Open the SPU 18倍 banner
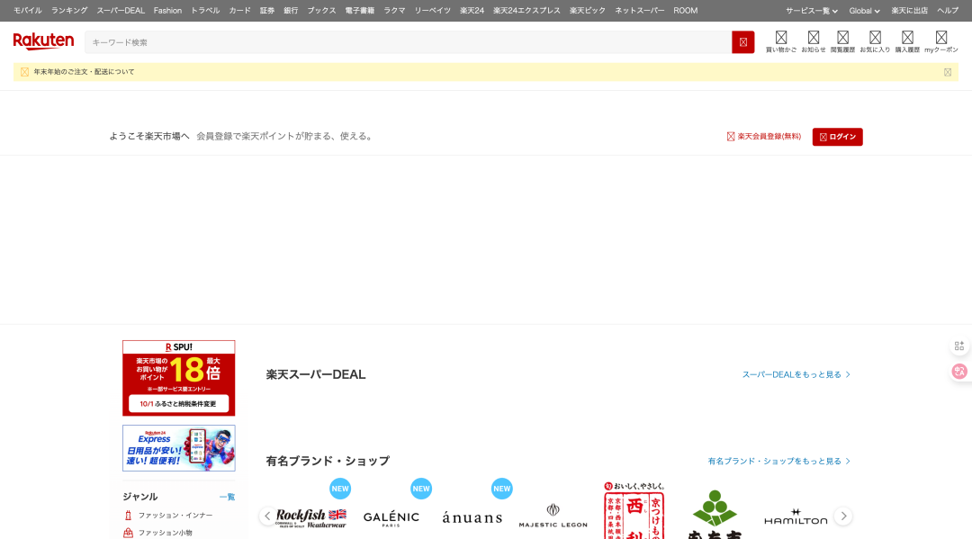The width and height of the screenshot is (972, 539). click(x=178, y=378)
